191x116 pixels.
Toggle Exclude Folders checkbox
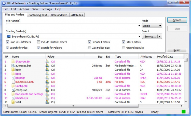pos(89,42)
